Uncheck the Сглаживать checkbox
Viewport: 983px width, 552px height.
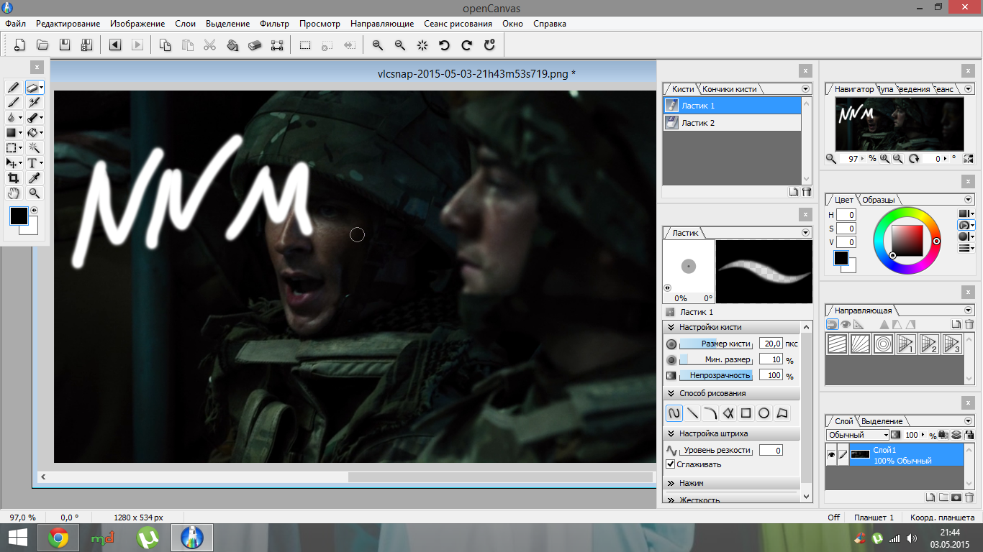(671, 464)
